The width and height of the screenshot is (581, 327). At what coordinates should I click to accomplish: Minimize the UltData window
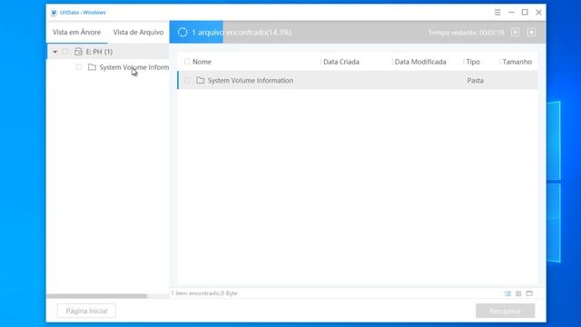(511, 13)
